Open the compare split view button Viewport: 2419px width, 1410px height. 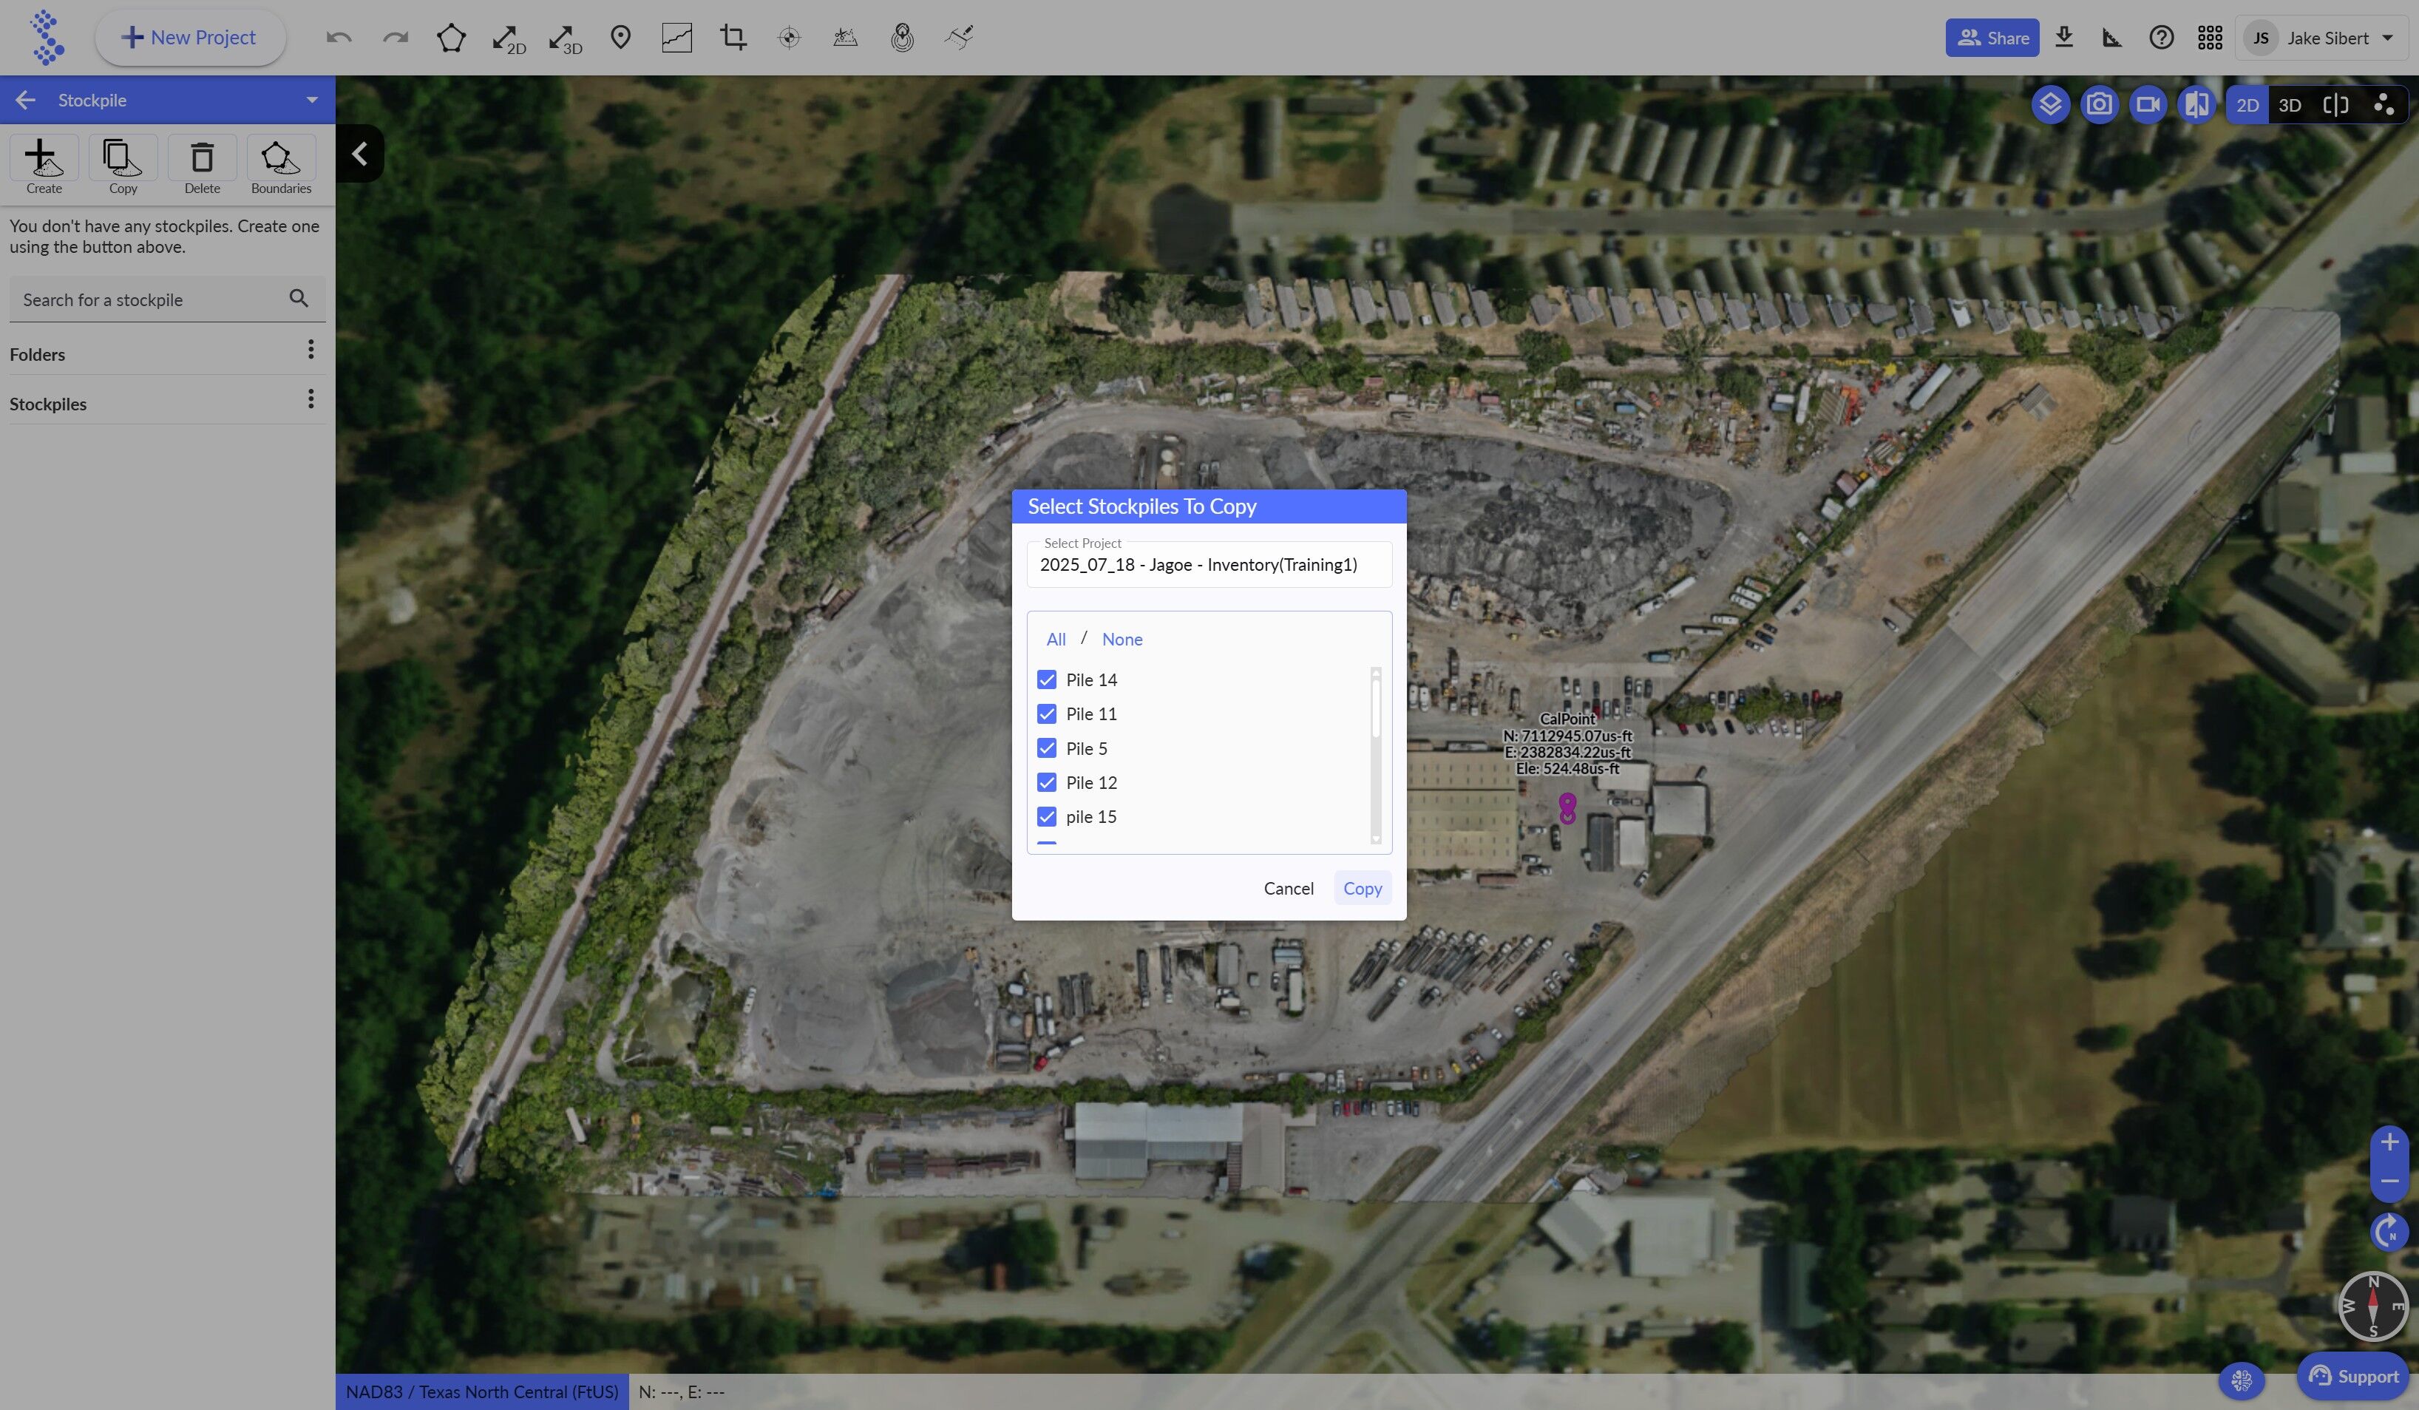click(x=2197, y=104)
